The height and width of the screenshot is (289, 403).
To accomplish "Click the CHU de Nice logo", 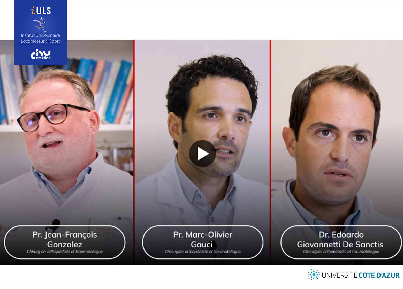I will (x=41, y=54).
